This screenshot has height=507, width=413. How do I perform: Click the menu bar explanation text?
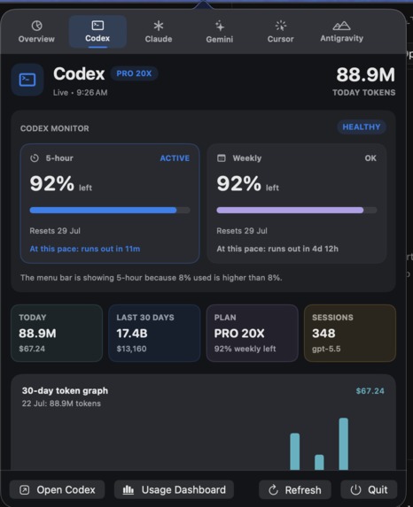tap(152, 278)
